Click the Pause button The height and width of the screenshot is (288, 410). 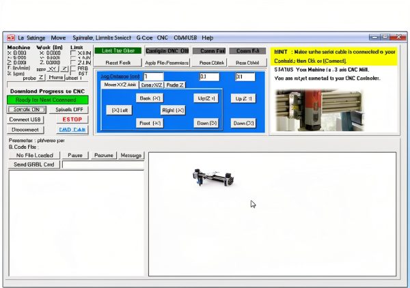click(x=75, y=156)
